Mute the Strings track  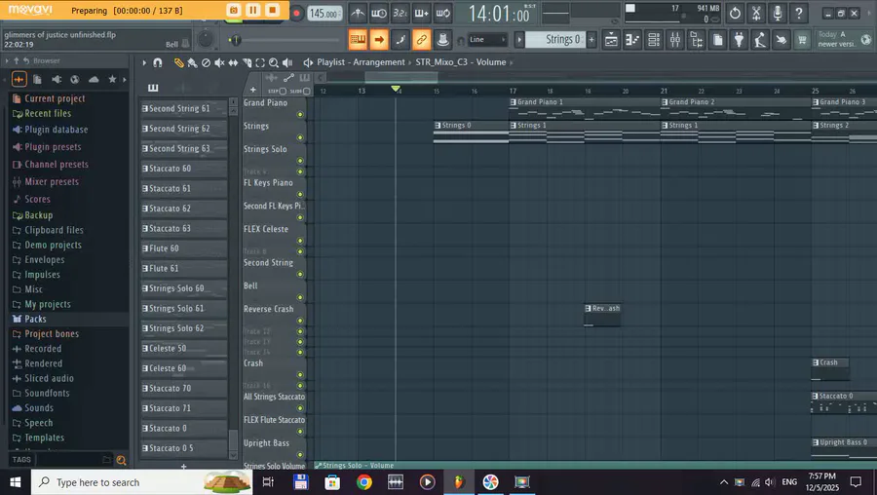pyautogui.click(x=300, y=137)
